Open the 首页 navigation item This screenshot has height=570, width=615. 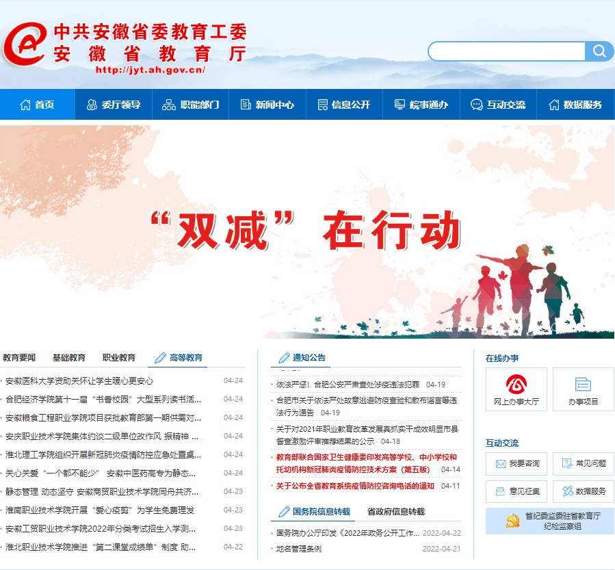37,104
